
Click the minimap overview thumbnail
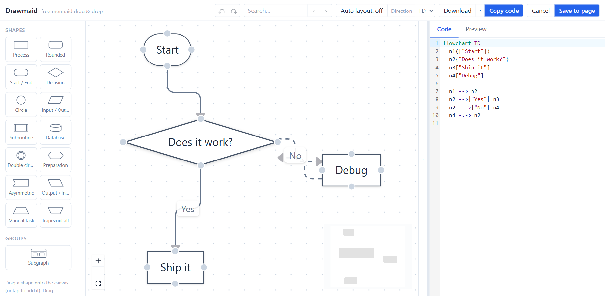pos(368,257)
